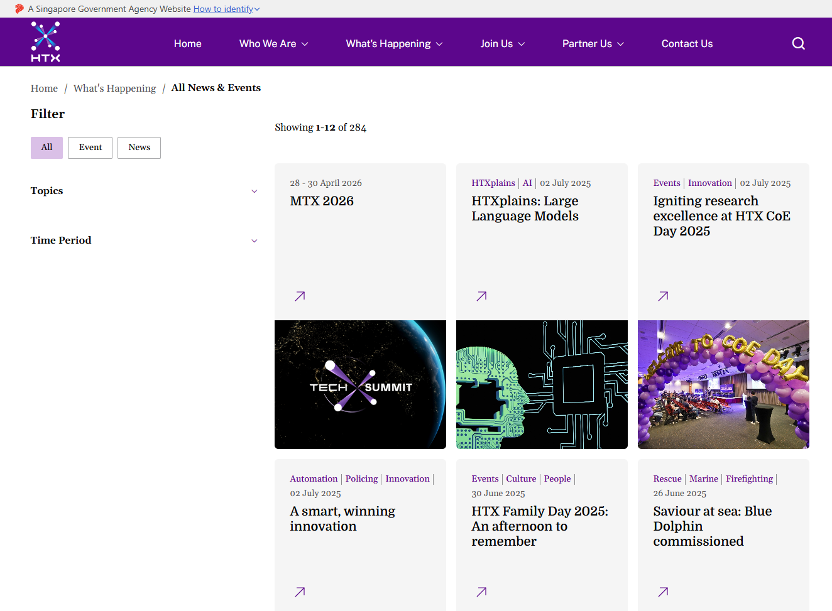Select the News filter

[x=139, y=148]
